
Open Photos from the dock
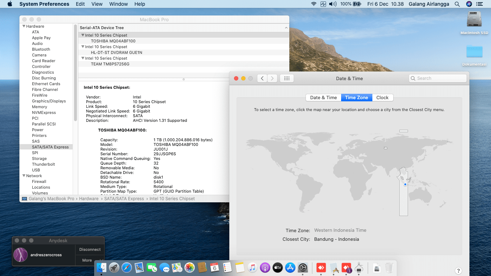point(190,267)
